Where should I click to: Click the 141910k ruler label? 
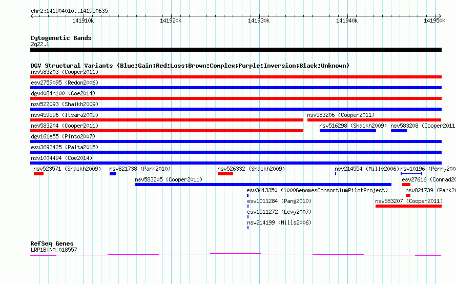tap(83, 21)
